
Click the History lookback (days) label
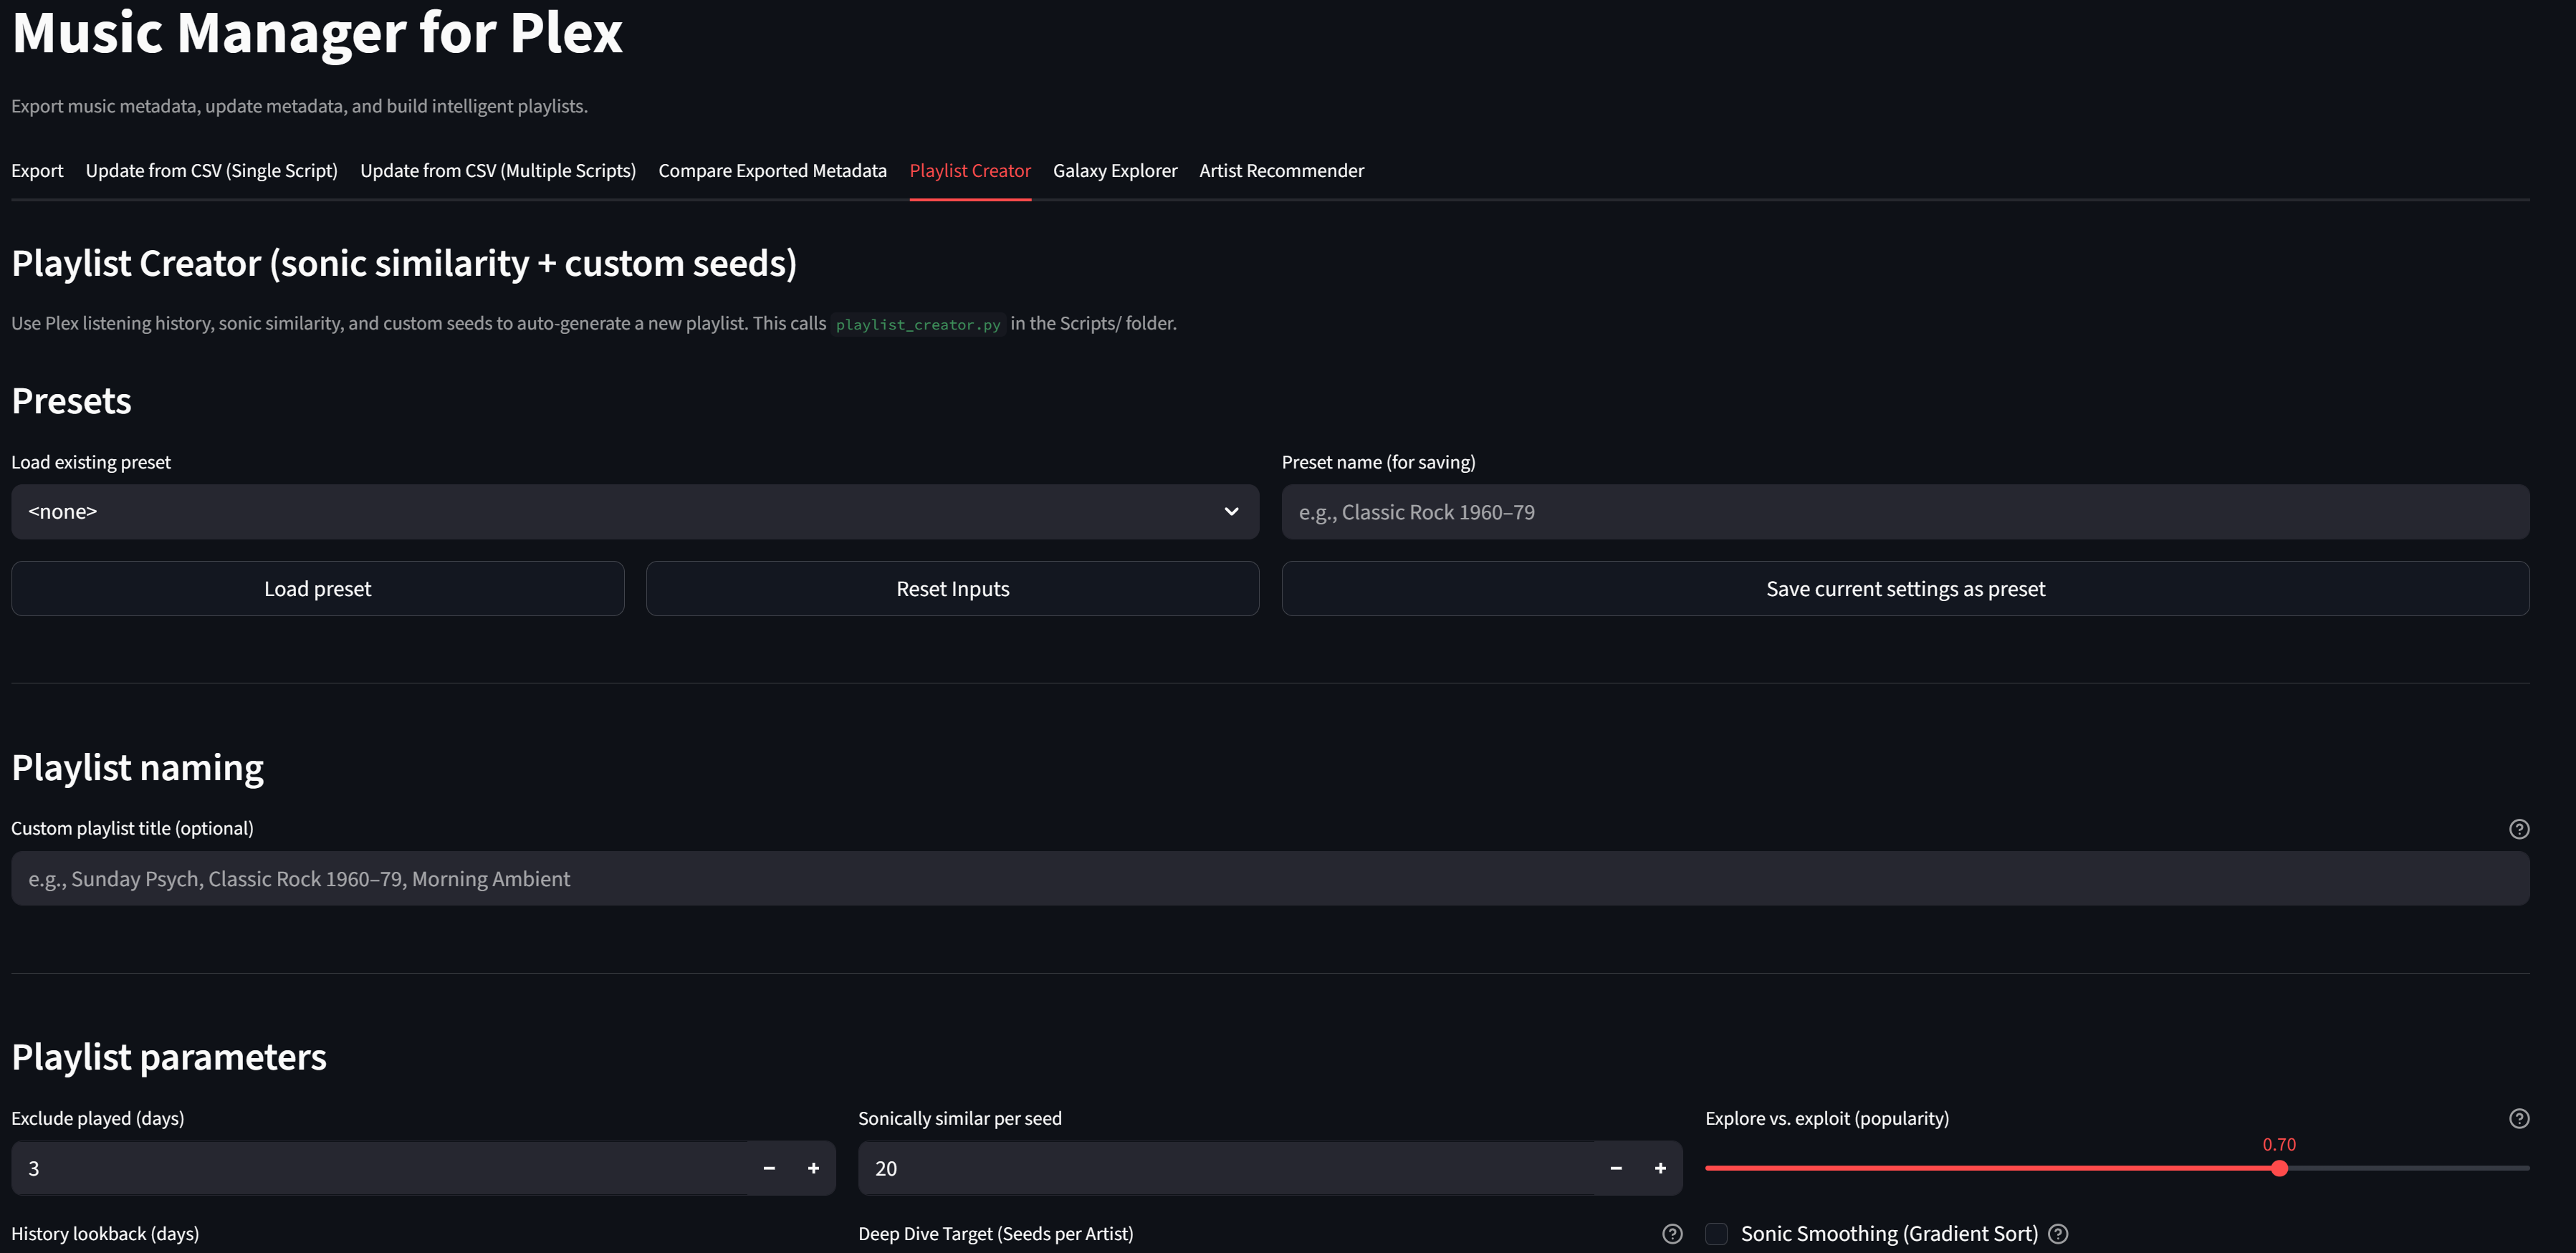(105, 1233)
